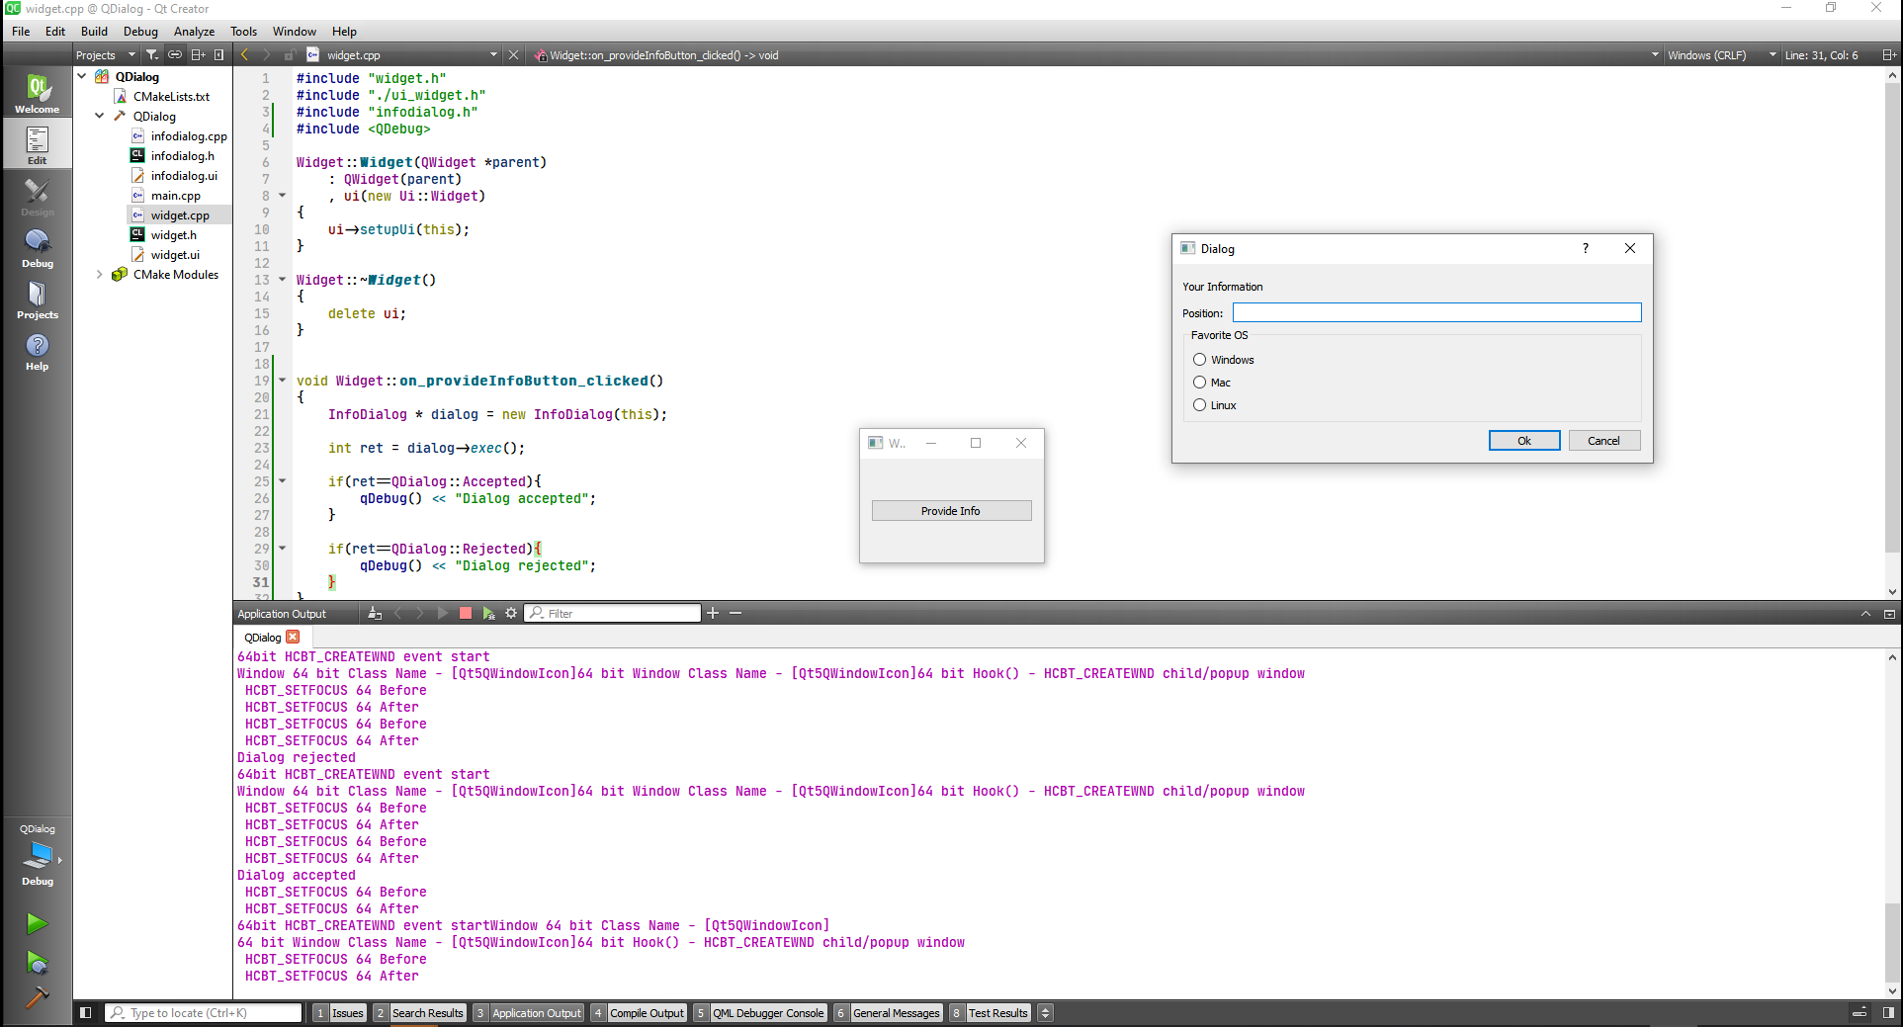Open the Help mode

pyautogui.click(x=37, y=351)
